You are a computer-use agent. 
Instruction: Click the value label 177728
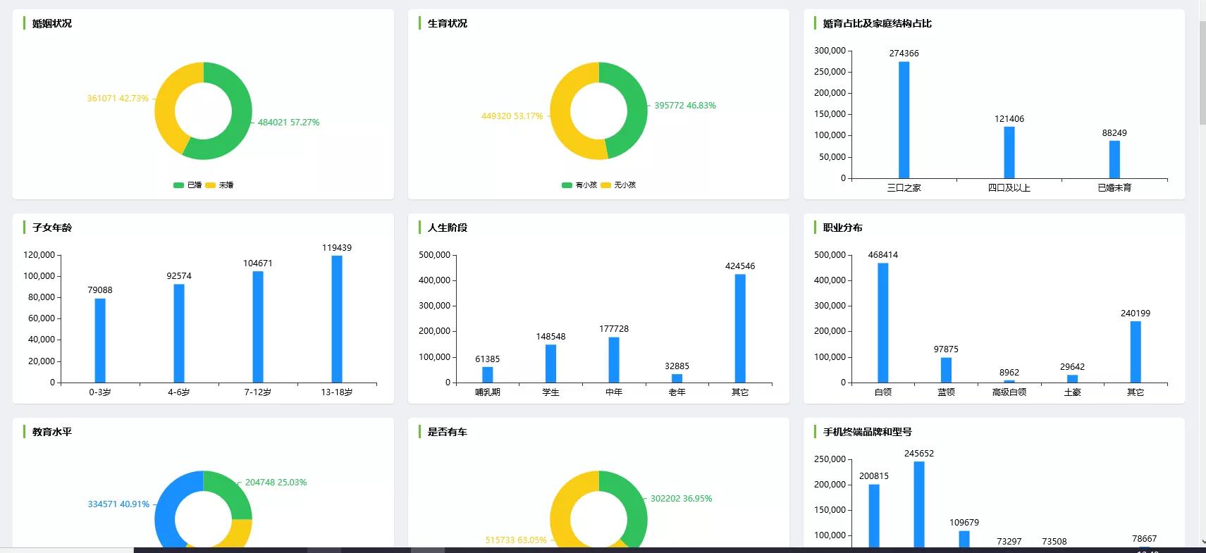[x=614, y=329]
